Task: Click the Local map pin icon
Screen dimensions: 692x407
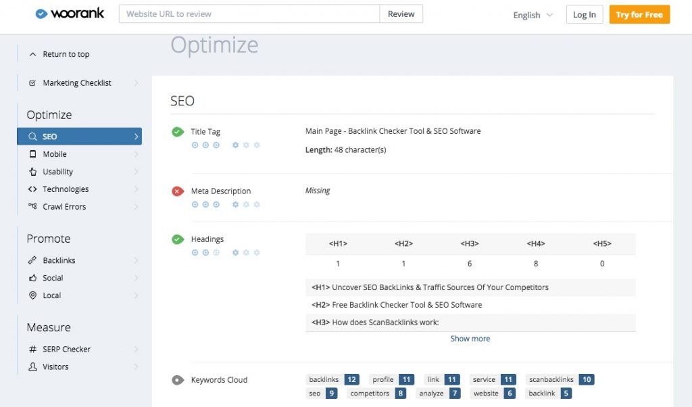Action: pyautogui.click(x=32, y=295)
